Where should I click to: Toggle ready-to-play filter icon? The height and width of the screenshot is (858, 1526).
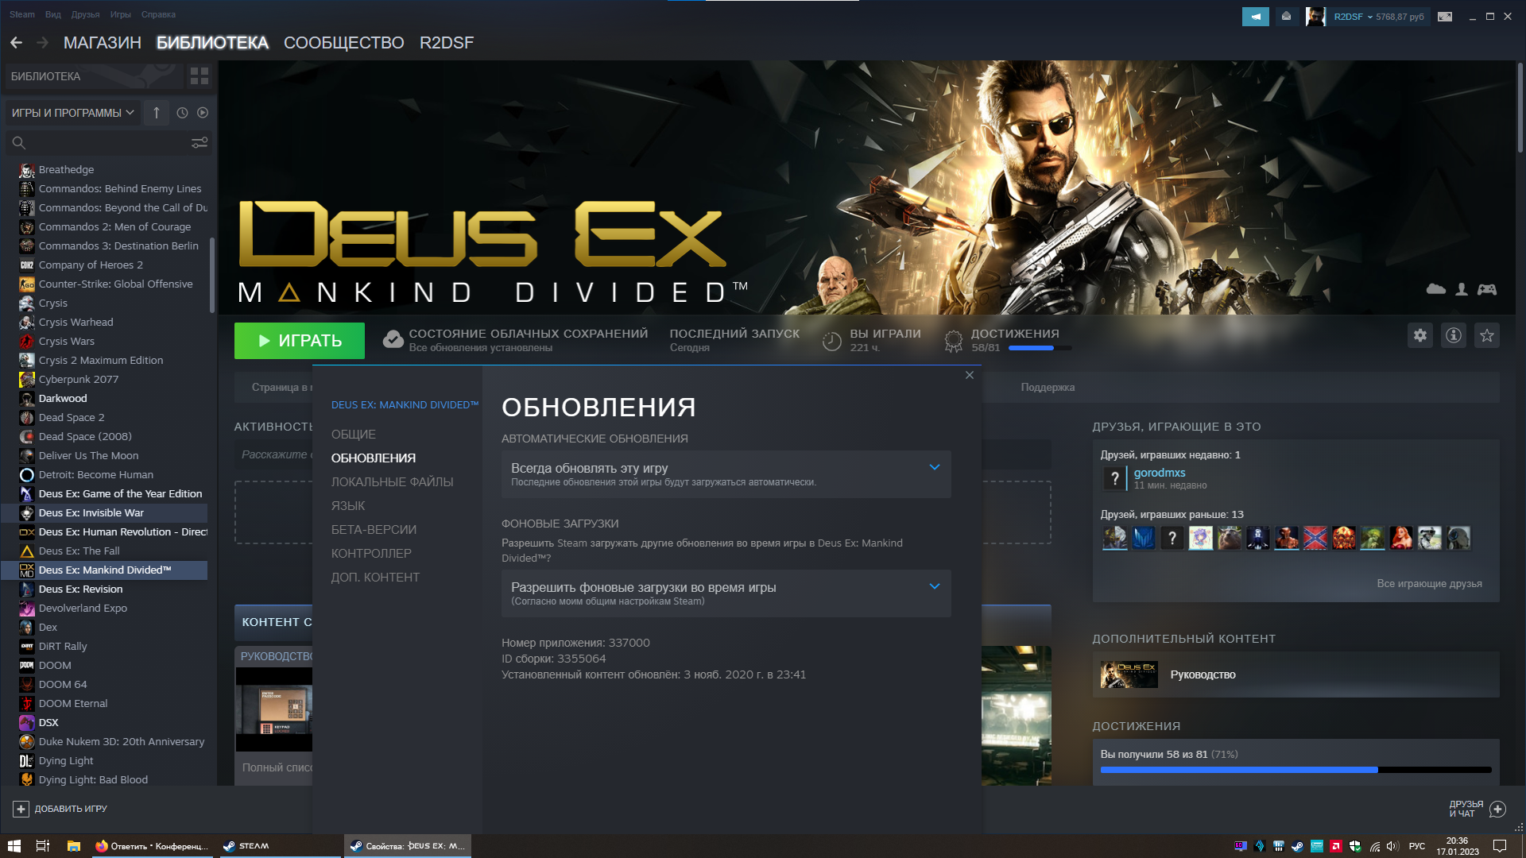pyautogui.click(x=203, y=113)
